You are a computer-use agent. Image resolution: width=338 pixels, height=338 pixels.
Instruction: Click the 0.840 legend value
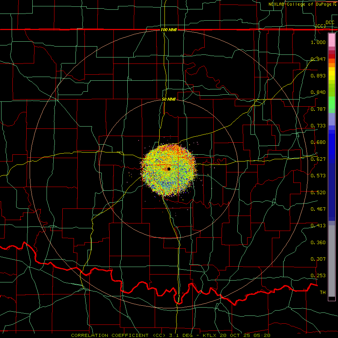pyautogui.click(x=318, y=92)
